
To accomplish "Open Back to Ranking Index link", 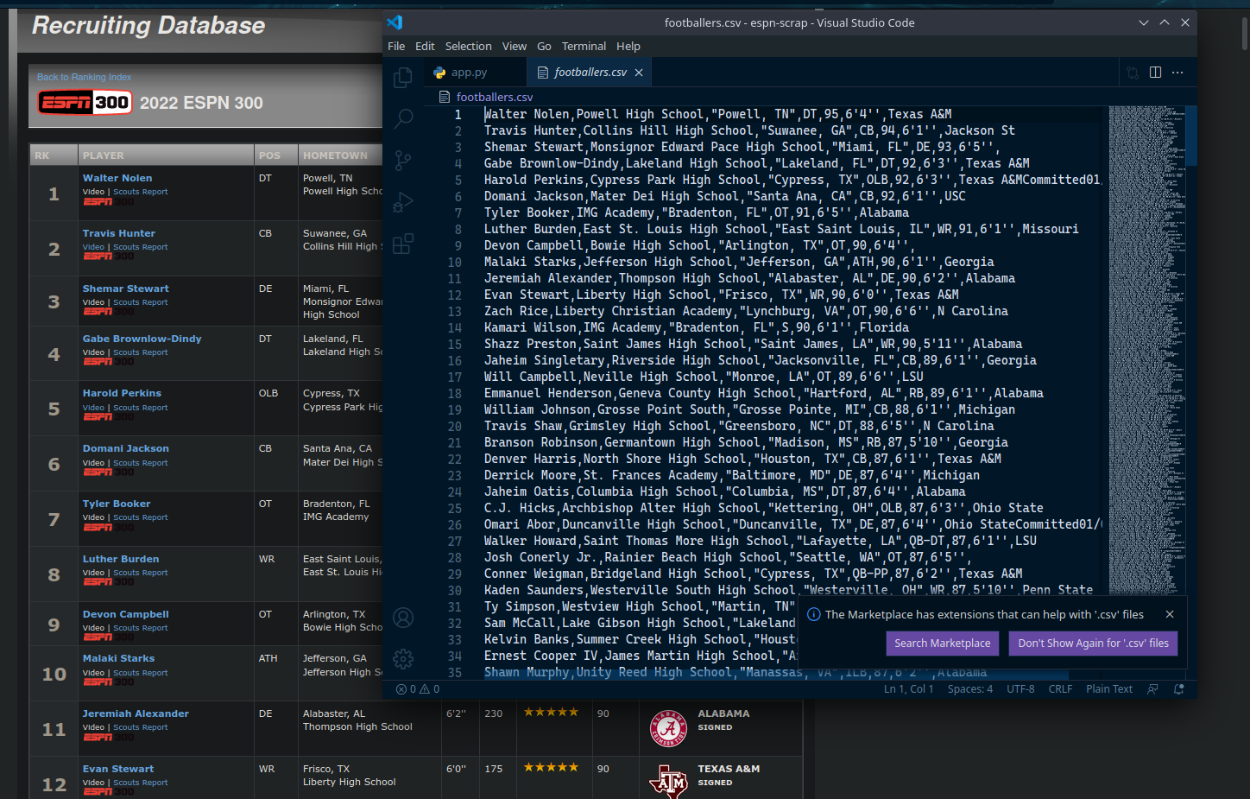I will [84, 78].
